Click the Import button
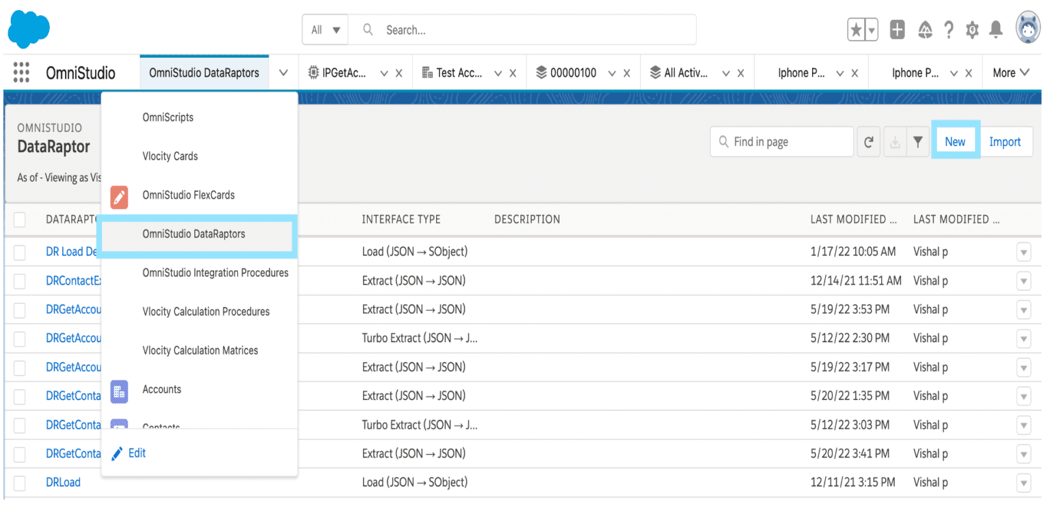 click(1006, 141)
